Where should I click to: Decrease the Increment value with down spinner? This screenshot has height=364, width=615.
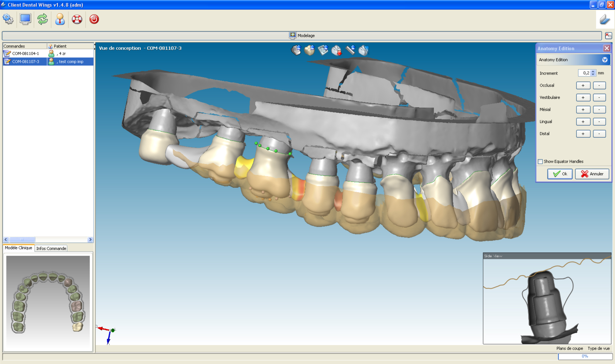(593, 75)
